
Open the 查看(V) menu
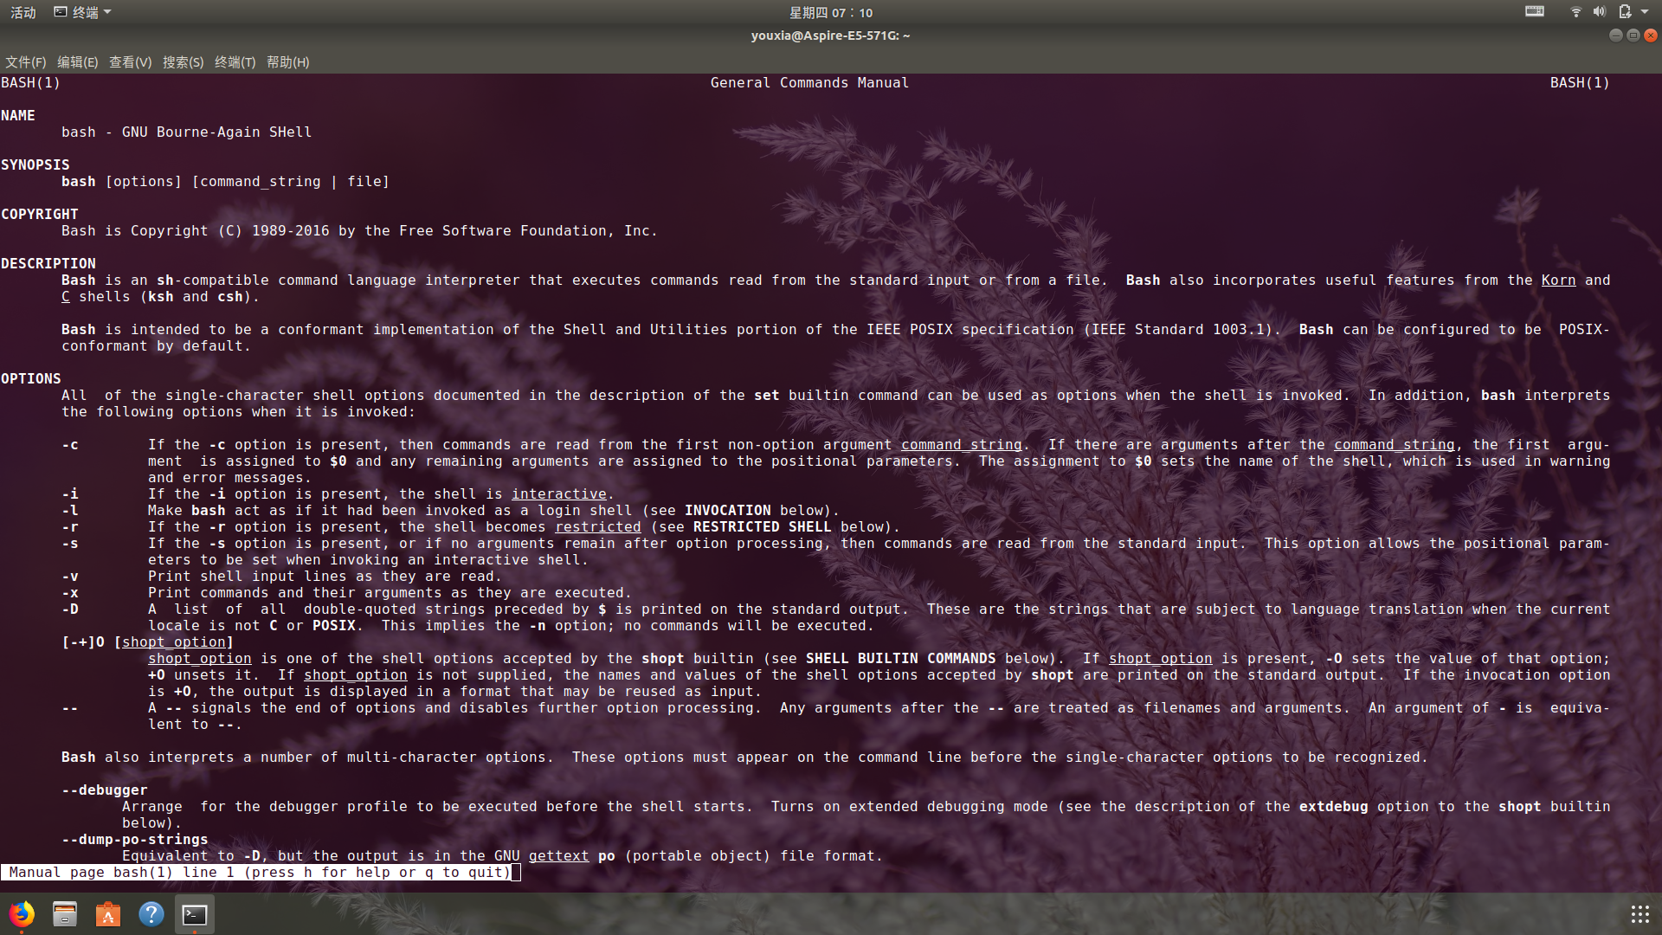(x=130, y=62)
